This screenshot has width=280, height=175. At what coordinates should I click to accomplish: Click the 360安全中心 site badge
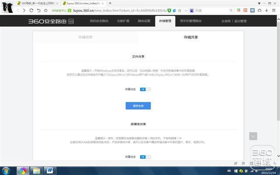coord(59,10)
